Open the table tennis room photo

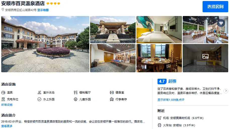113,58
